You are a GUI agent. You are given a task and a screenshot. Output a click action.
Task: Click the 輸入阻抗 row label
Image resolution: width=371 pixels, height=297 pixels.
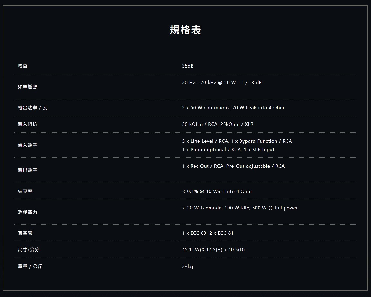click(27, 124)
